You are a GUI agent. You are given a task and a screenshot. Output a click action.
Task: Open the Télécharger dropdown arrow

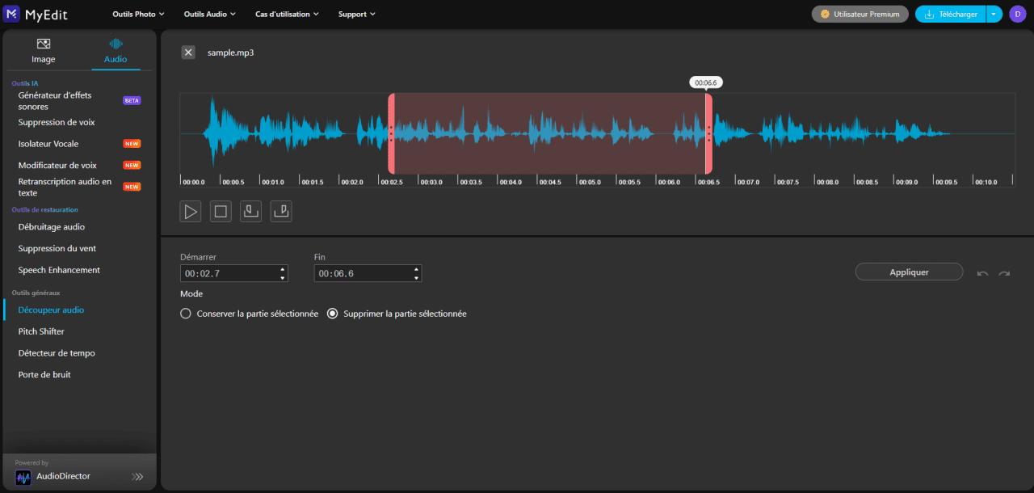[994, 14]
